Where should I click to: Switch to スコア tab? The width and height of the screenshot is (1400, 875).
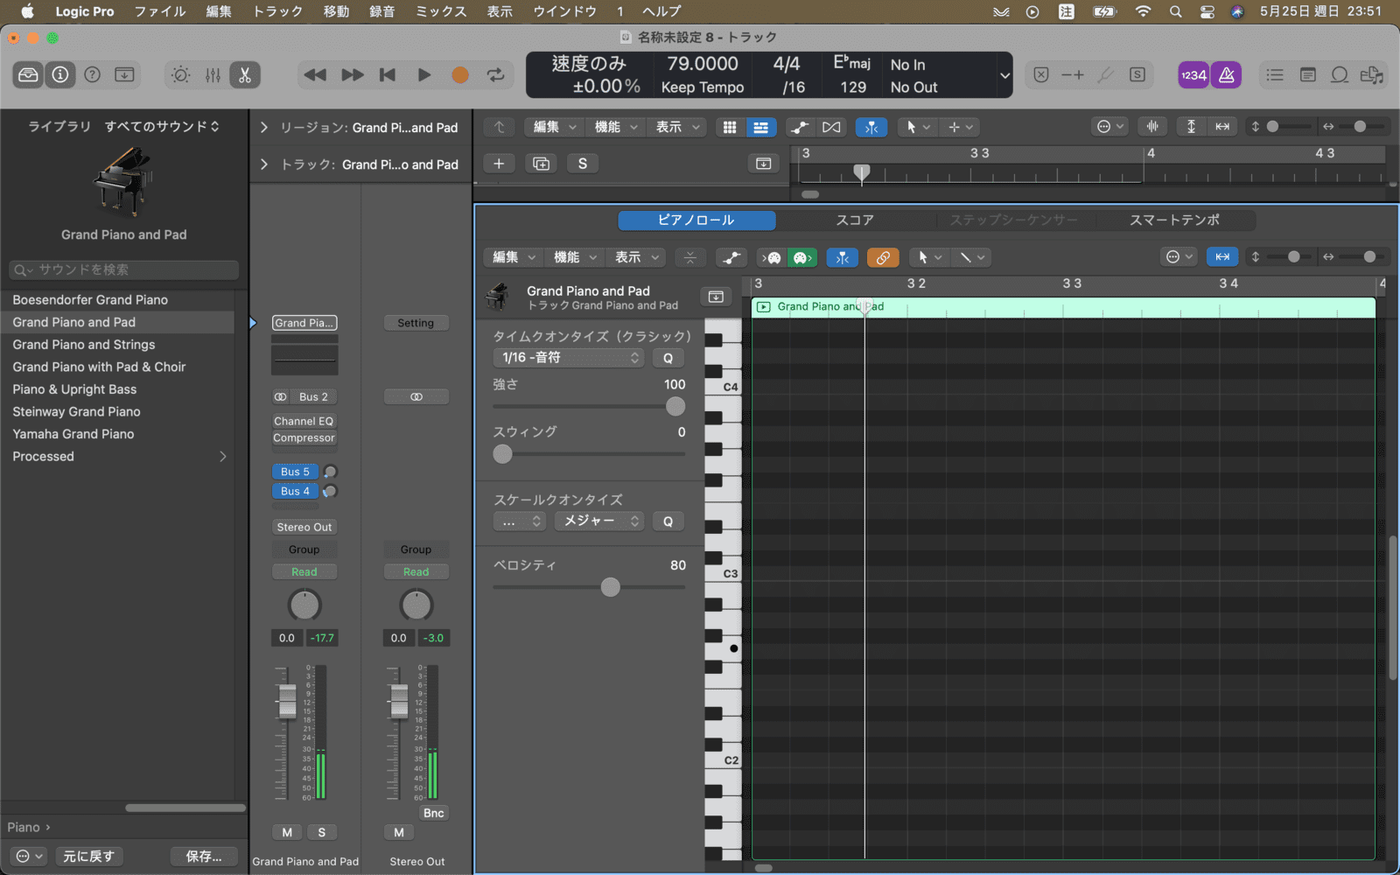click(x=855, y=220)
